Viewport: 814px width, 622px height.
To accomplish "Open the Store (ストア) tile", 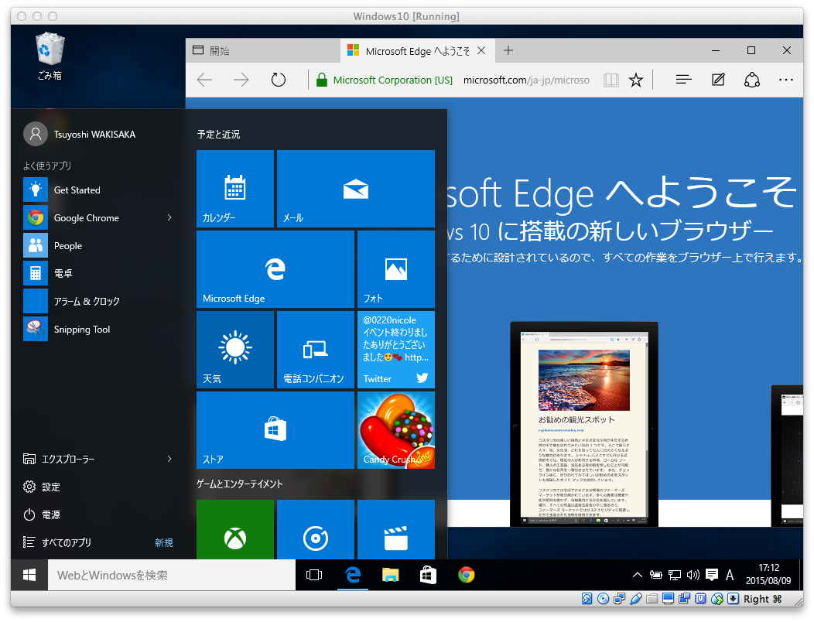I will tap(275, 430).
